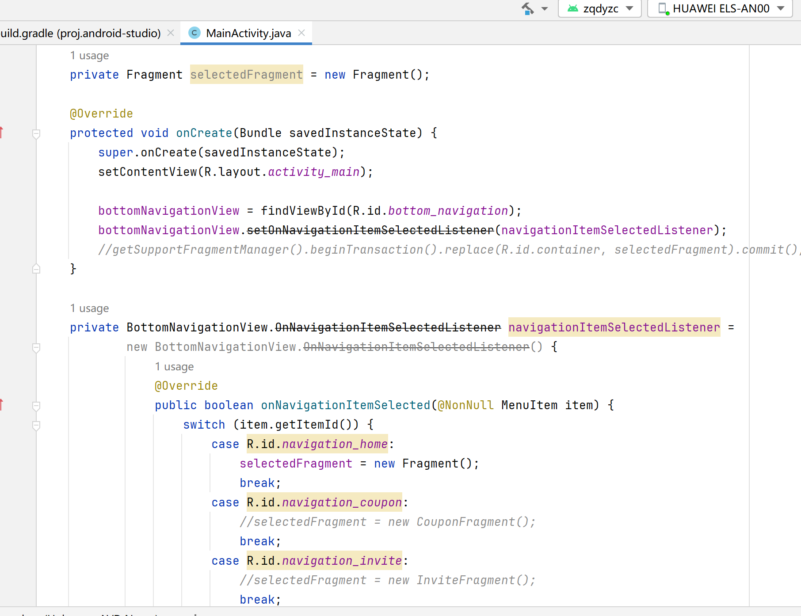The image size is (801, 616).
Task: Open the HUAWEI ELS-AN00 device dropdown
Action: [781, 8]
